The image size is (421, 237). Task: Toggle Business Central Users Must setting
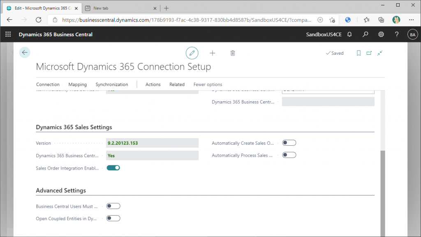113,206
